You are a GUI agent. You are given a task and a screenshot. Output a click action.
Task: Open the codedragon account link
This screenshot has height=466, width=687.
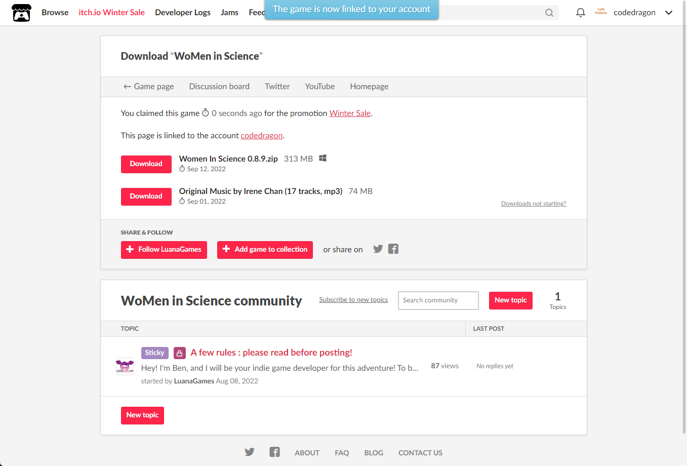tap(261, 136)
